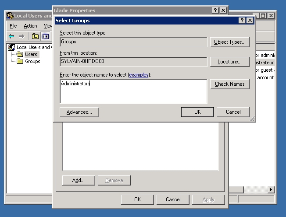Click the object names text box
The width and height of the screenshot is (286, 217).
[x=133, y=91]
